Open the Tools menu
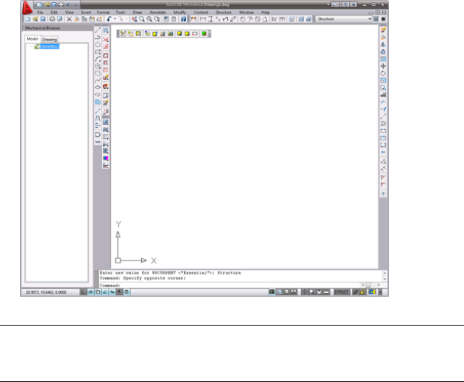This screenshot has width=464, height=382. click(x=120, y=12)
